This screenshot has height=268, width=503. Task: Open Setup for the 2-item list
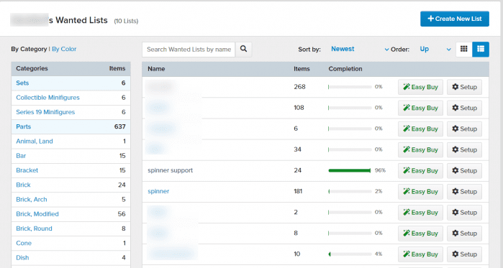465,213
